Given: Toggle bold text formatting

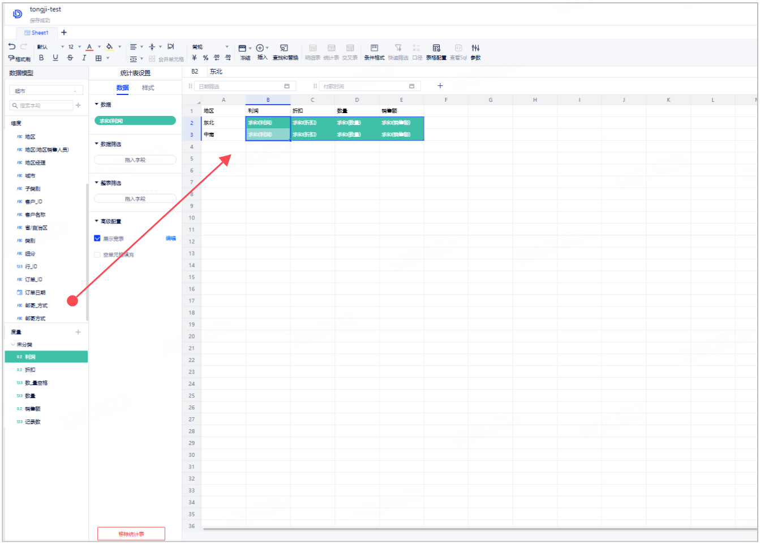Looking at the screenshot, I should (41, 58).
